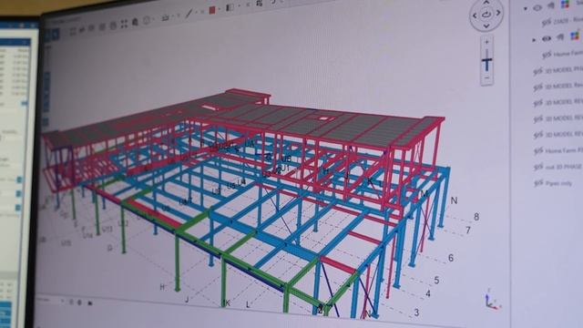Expand the second model tree arrow
The image size is (583, 328).
click(x=535, y=39)
